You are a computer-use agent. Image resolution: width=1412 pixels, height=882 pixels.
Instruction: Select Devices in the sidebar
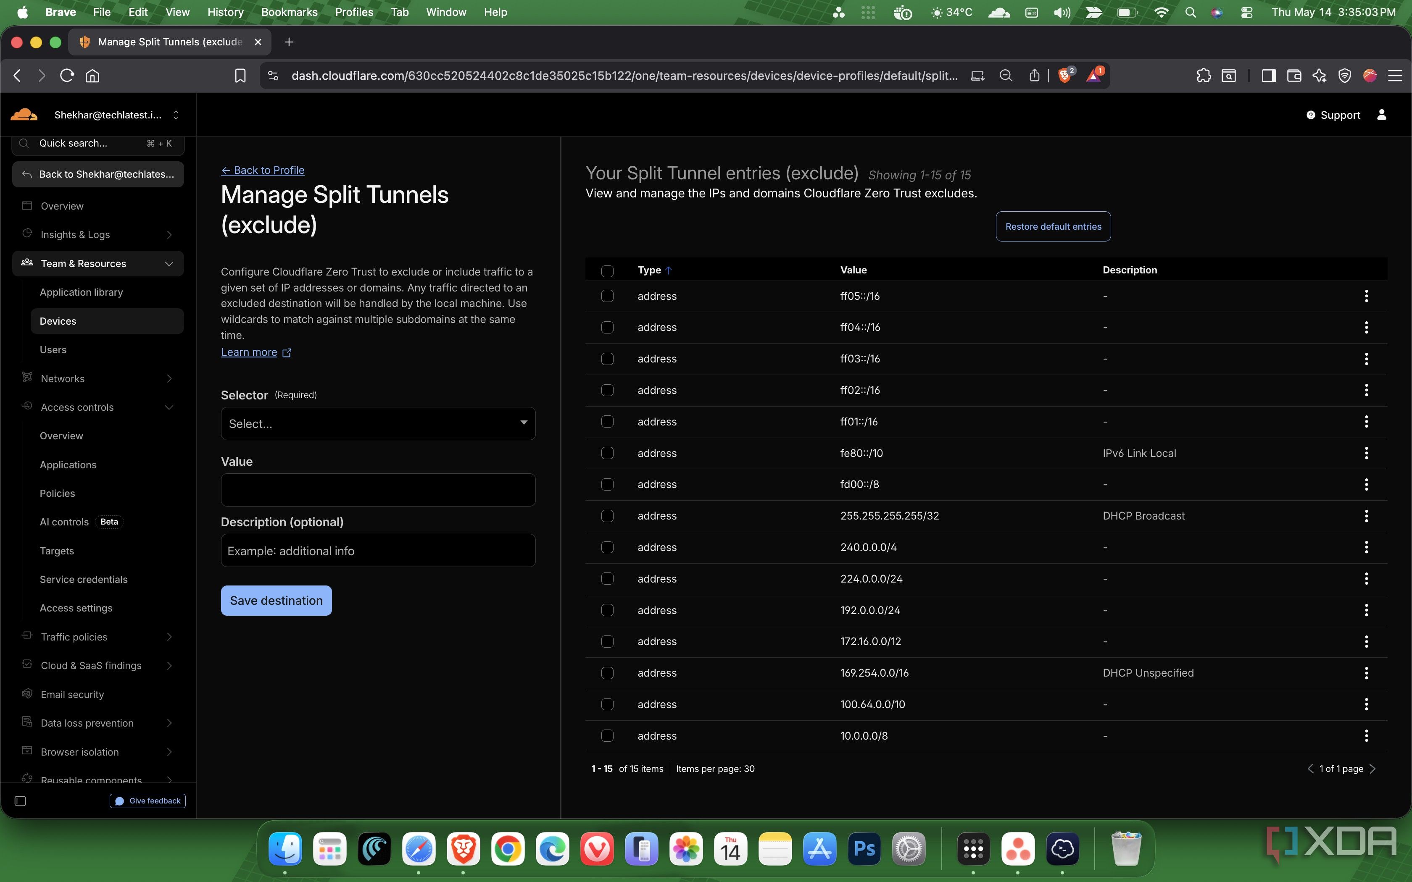[x=107, y=321]
